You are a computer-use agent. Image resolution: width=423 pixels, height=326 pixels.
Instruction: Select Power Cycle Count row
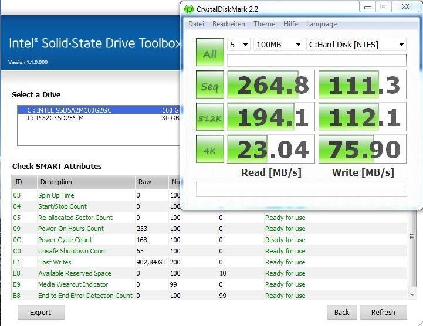click(x=209, y=240)
